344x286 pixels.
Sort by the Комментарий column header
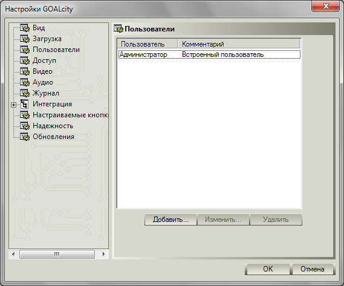click(239, 44)
